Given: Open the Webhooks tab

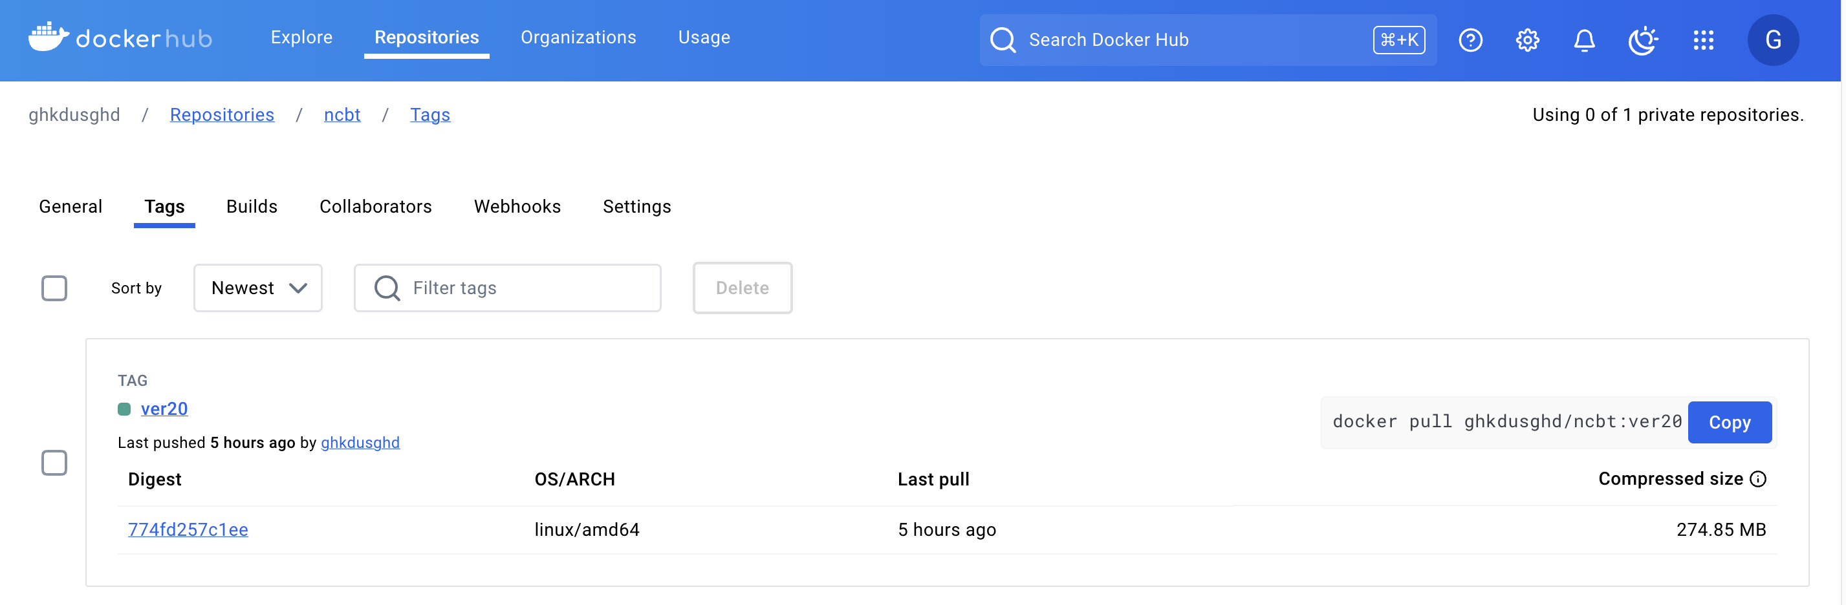Looking at the screenshot, I should (517, 206).
